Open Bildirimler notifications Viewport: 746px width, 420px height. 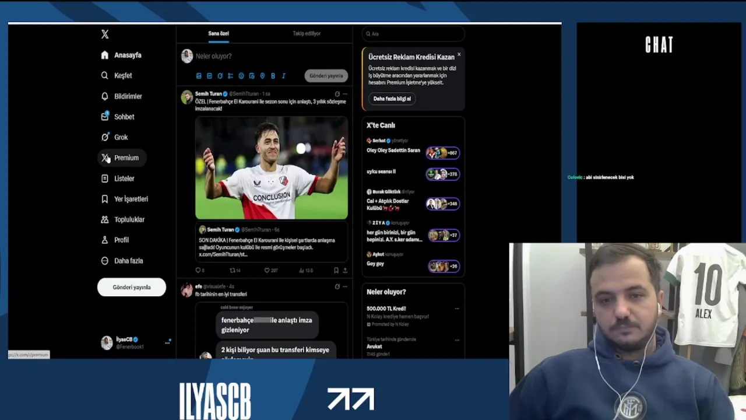121,96
